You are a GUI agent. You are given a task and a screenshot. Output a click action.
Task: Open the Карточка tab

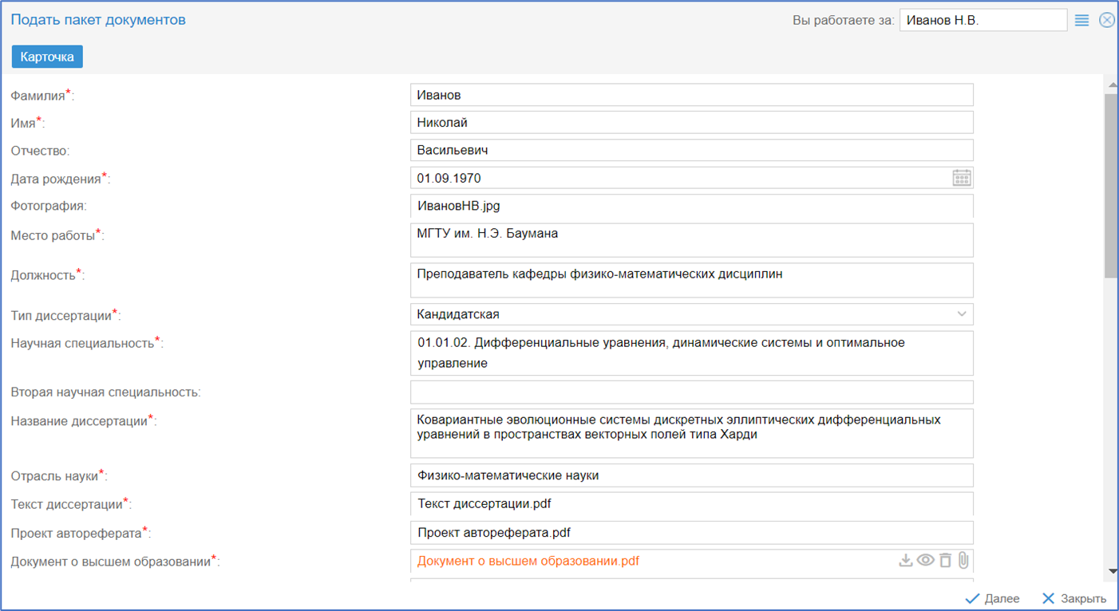tap(47, 57)
